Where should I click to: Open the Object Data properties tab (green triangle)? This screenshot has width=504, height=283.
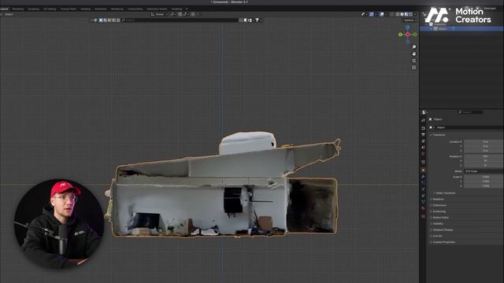click(423, 202)
